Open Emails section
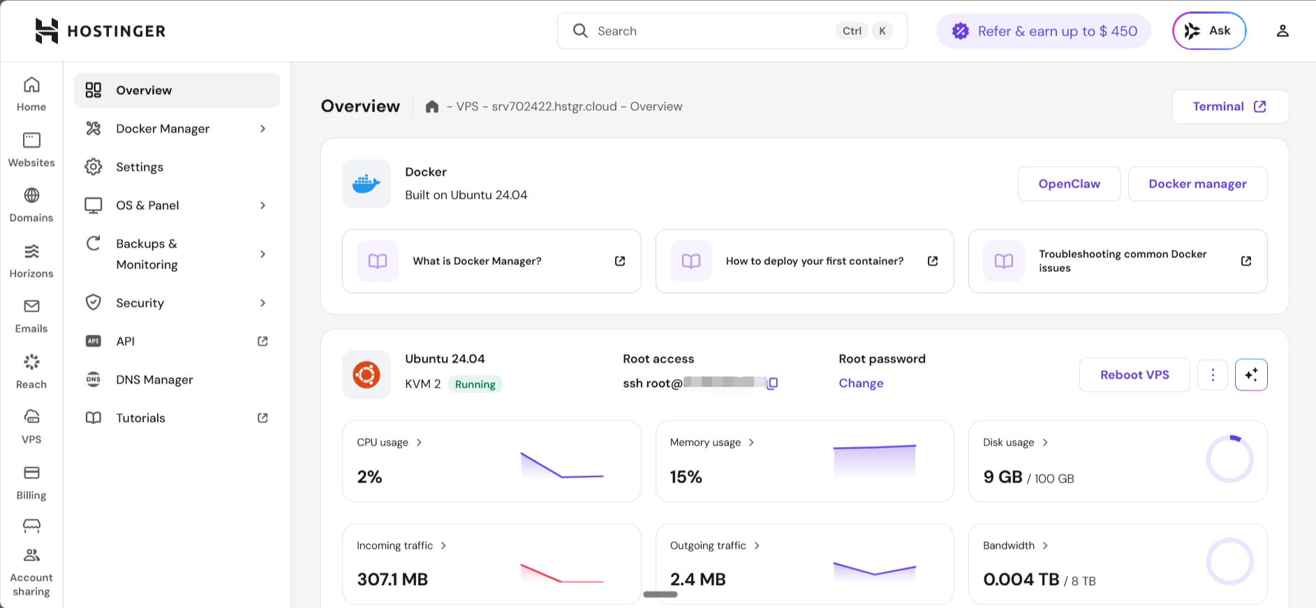The width and height of the screenshot is (1316, 608). coord(31,316)
